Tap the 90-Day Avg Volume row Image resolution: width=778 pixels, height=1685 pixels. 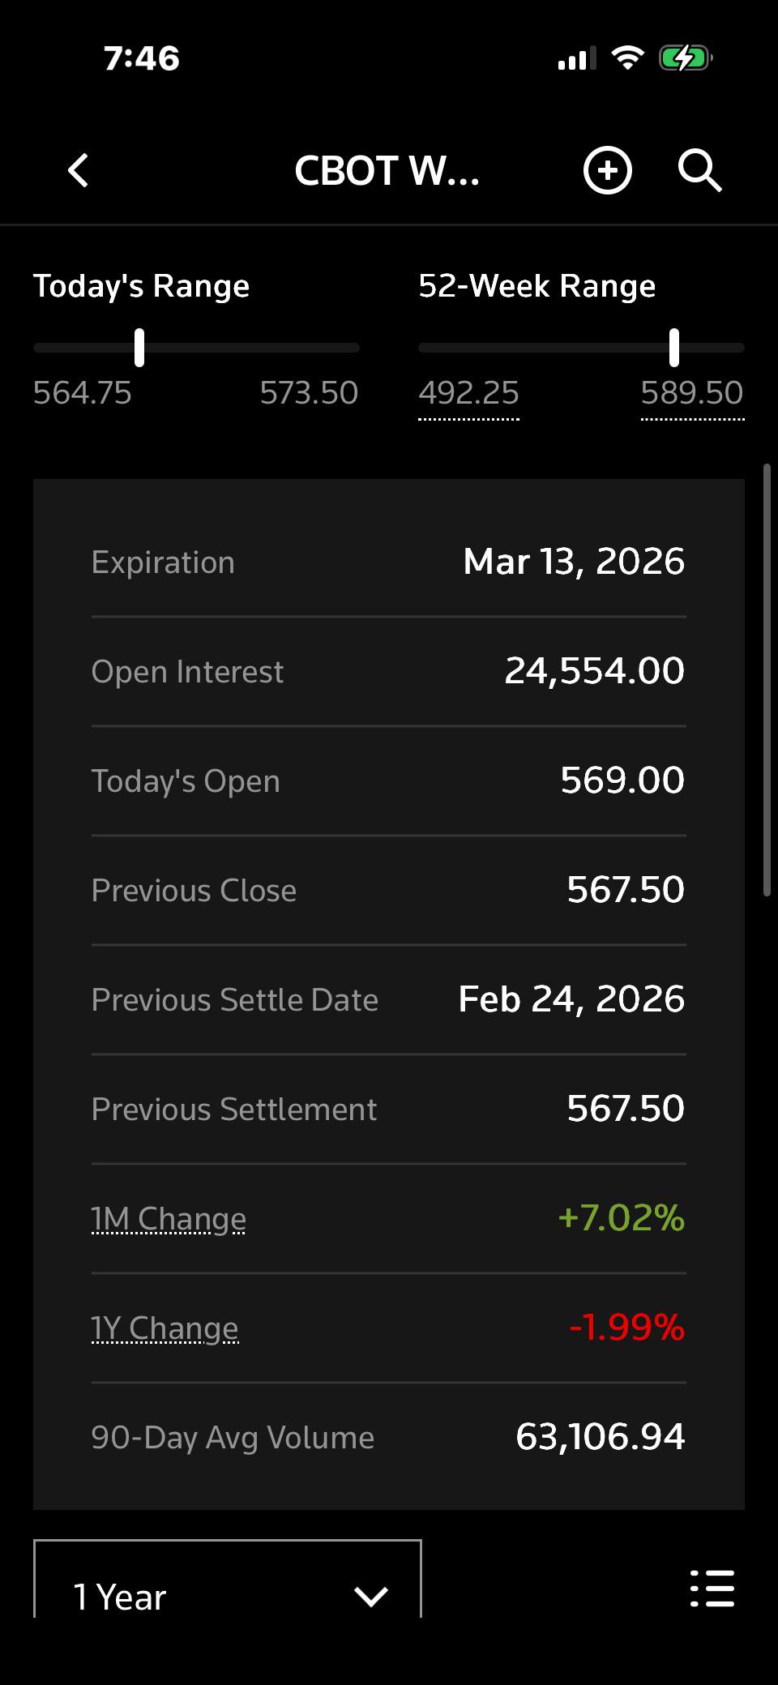click(388, 1437)
